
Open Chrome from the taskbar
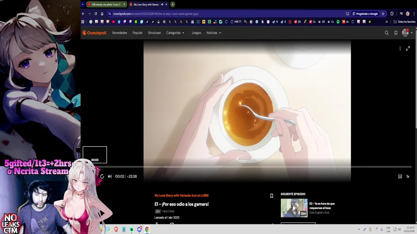(147, 229)
